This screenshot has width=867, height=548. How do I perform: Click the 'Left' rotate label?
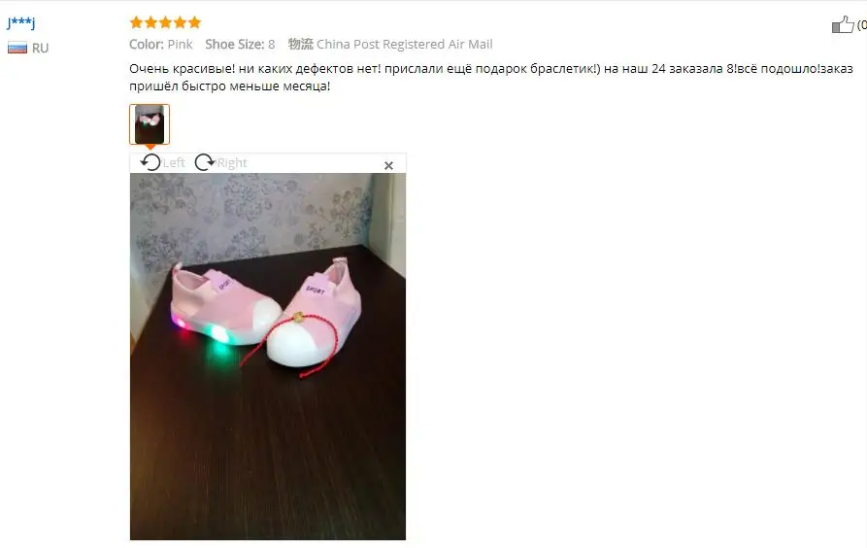point(174,162)
